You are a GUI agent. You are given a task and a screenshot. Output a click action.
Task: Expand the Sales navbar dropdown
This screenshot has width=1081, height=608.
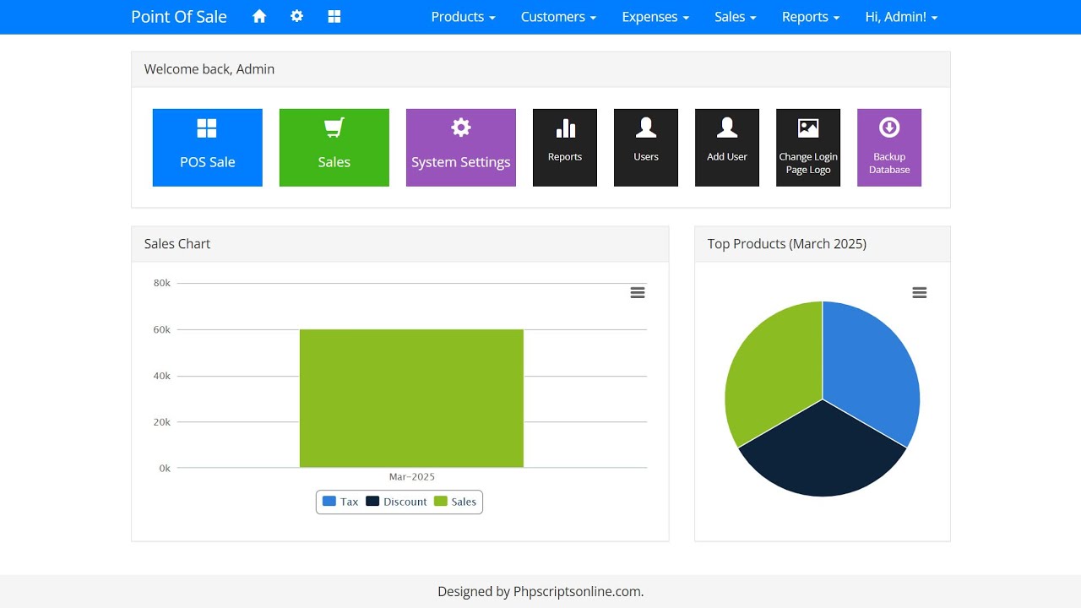coord(735,17)
